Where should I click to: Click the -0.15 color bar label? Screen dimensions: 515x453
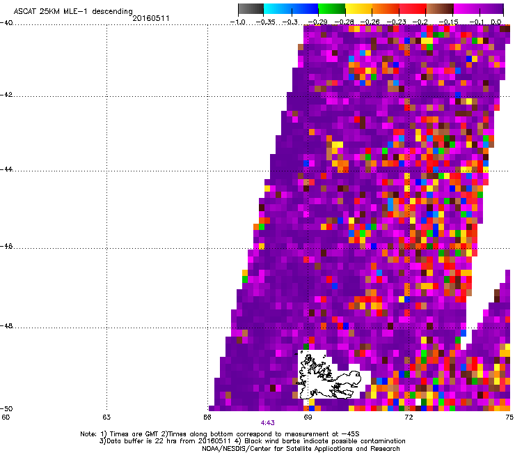click(x=448, y=22)
